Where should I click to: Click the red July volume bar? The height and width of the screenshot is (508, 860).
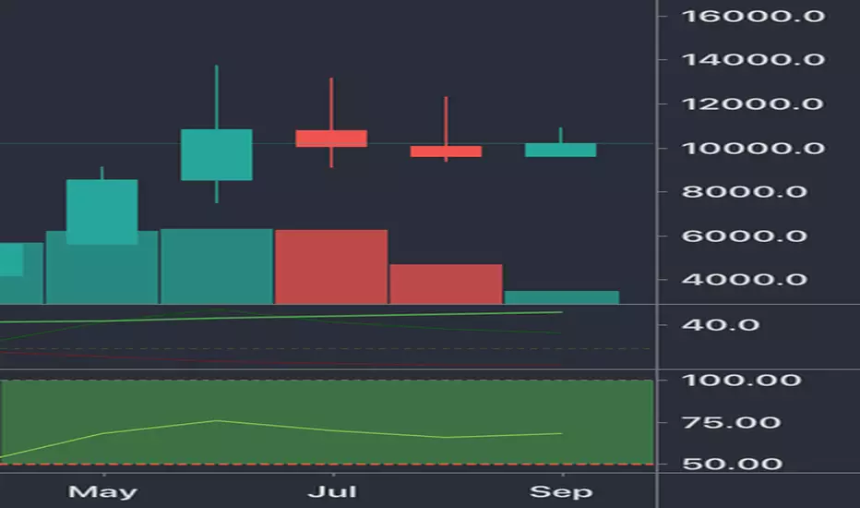(x=331, y=267)
